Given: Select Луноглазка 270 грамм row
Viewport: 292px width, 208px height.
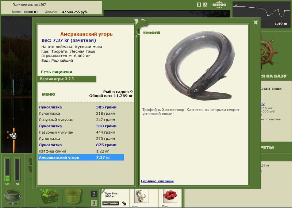Looking at the screenshot, I should (x=81, y=139).
